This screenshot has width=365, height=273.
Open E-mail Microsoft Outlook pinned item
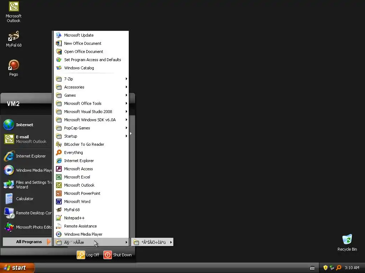27,139
